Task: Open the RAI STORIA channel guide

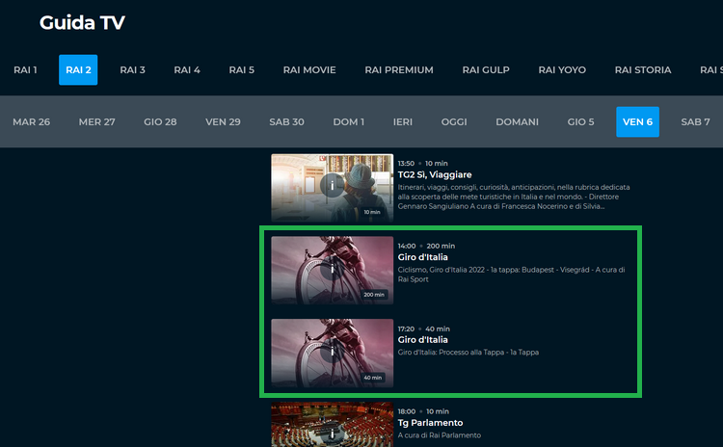Action: [x=643, y=70]
